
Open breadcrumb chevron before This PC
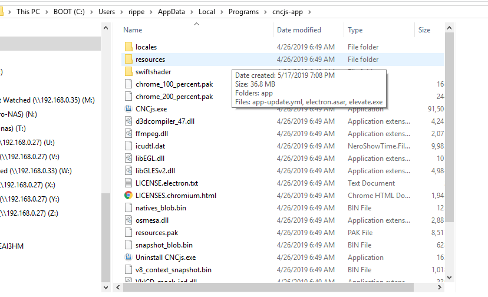tap(9, 12)
